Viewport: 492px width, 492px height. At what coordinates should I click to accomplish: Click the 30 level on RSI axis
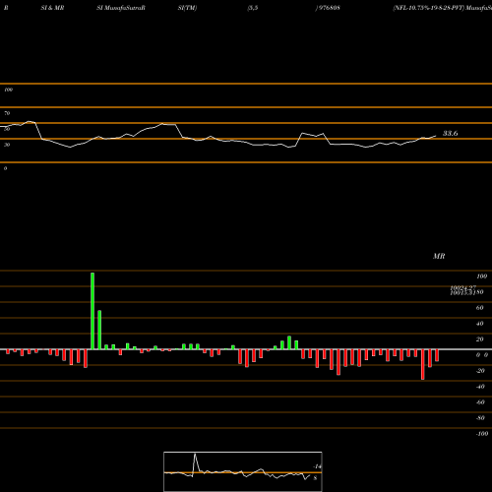(x=7, y=145)
